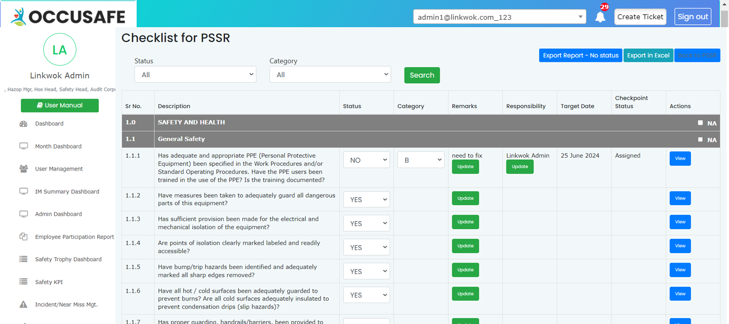Viewport: 729px width, 324px height.
Task: Click the OCCUSAFE logo
Action: [x=68, y=17]
